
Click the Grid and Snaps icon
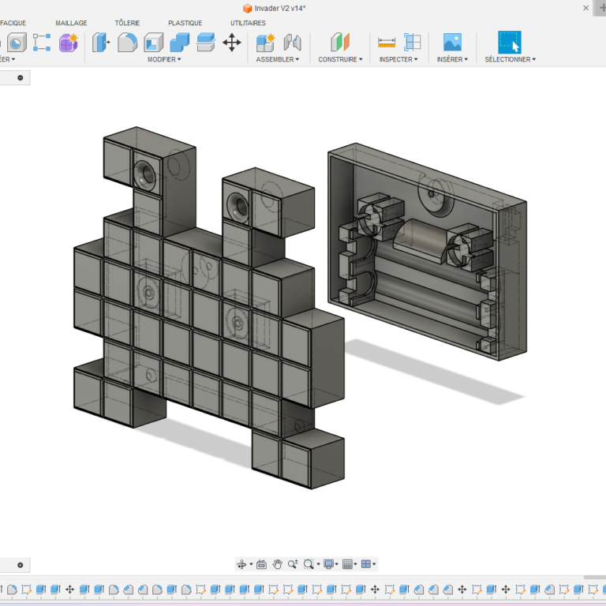point(347,565)
